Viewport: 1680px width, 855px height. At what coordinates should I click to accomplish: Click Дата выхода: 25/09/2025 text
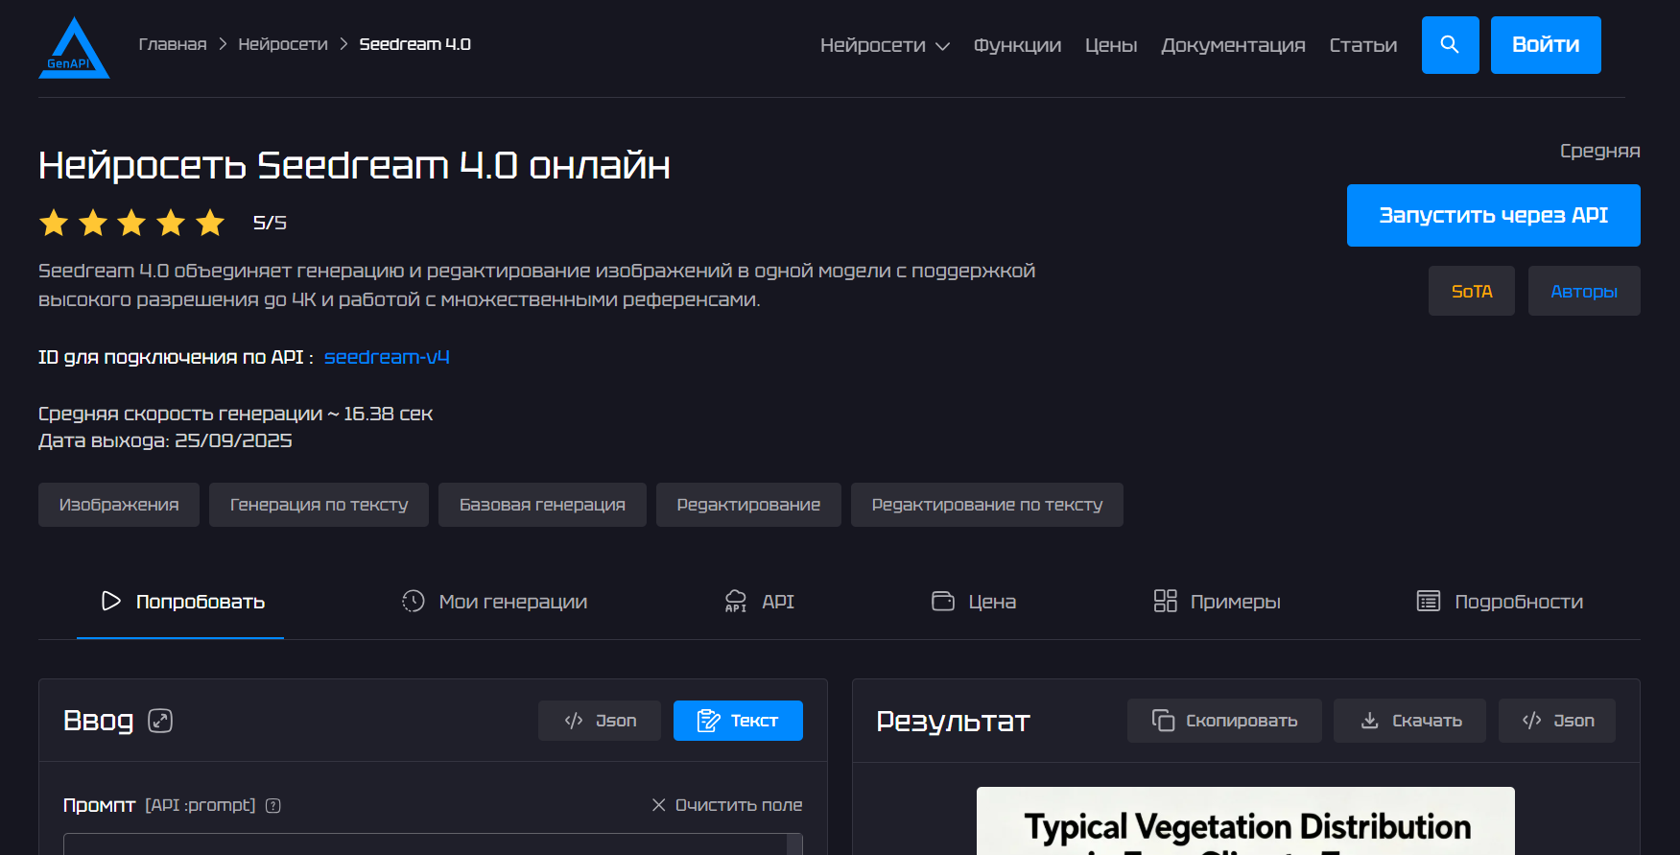coord(165,440)
